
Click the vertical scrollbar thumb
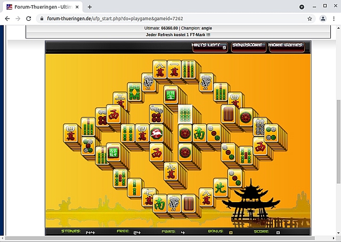tap(339, 141)
